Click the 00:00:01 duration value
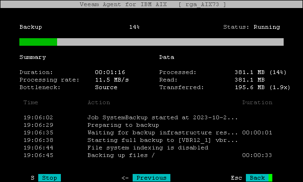 click(257, 132)
